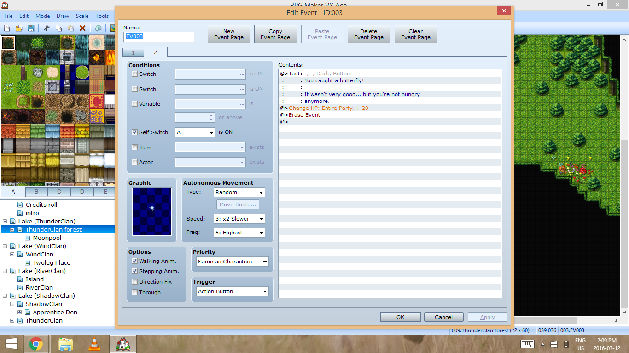Click Delete Event Page button
The width and height of the screenshot is (629, 353).
(369, 34)
